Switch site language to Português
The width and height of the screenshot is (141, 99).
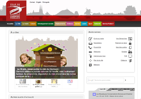pyautogui.click(x=46, y=2)
